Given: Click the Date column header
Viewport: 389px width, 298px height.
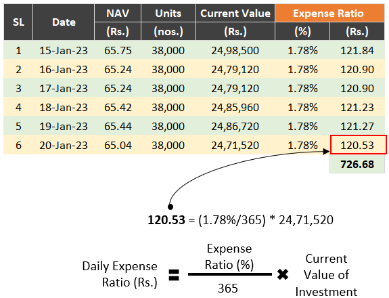Looking at the screenshot, I should point(64,22).
